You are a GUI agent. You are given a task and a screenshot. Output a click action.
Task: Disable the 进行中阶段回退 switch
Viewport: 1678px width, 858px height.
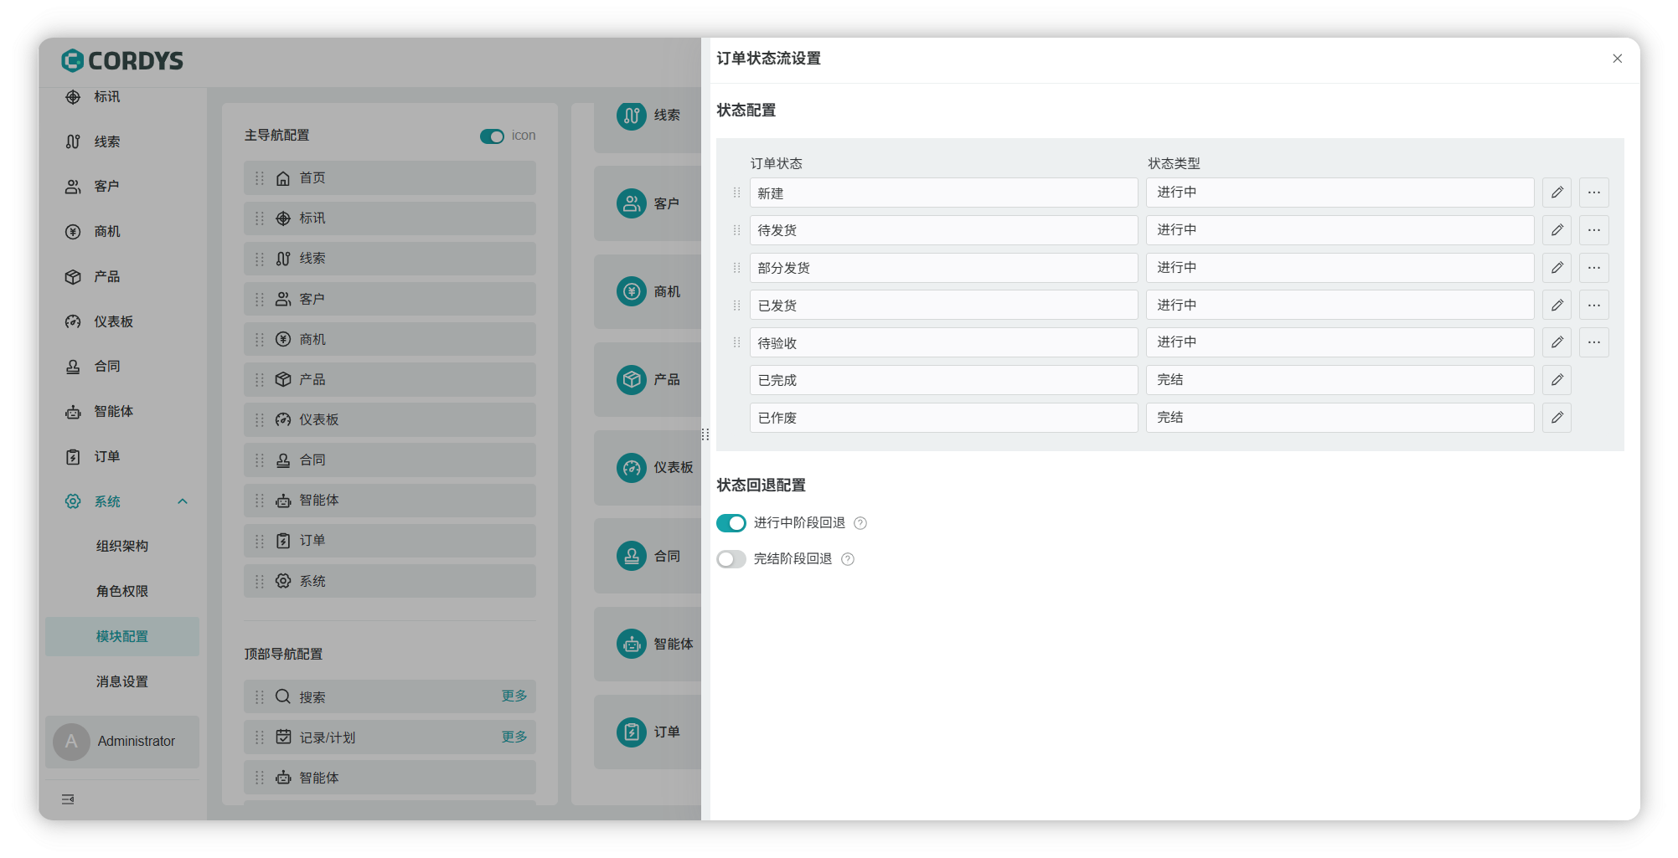point(731,523)
